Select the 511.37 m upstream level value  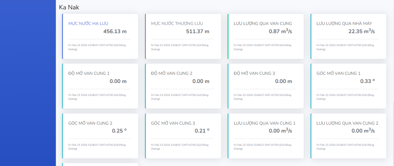tap(197, 31)
